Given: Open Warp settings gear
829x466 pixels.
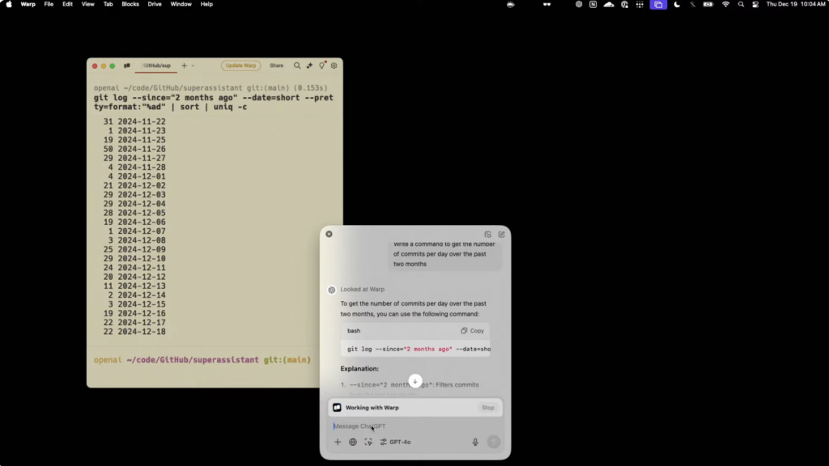Looking at the screenshot, I should pos(334,66).
